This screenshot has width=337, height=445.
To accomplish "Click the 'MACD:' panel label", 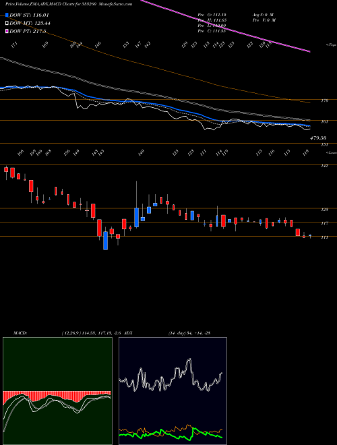I will [20, 333].
